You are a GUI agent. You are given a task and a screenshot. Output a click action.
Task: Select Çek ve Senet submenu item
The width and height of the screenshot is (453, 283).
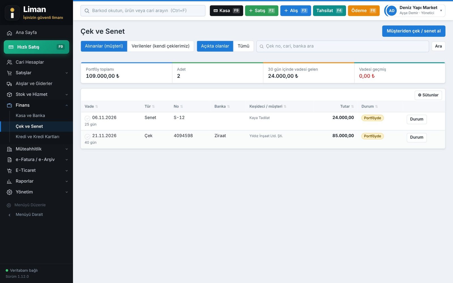click(37, 126)
